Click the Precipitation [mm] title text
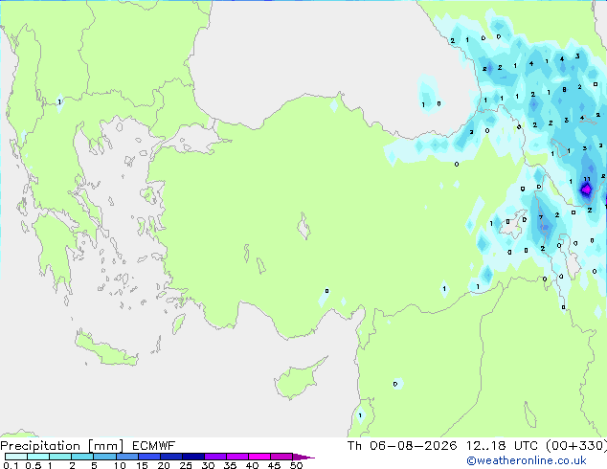The image size is (607, 469). [x=62, y=446]
